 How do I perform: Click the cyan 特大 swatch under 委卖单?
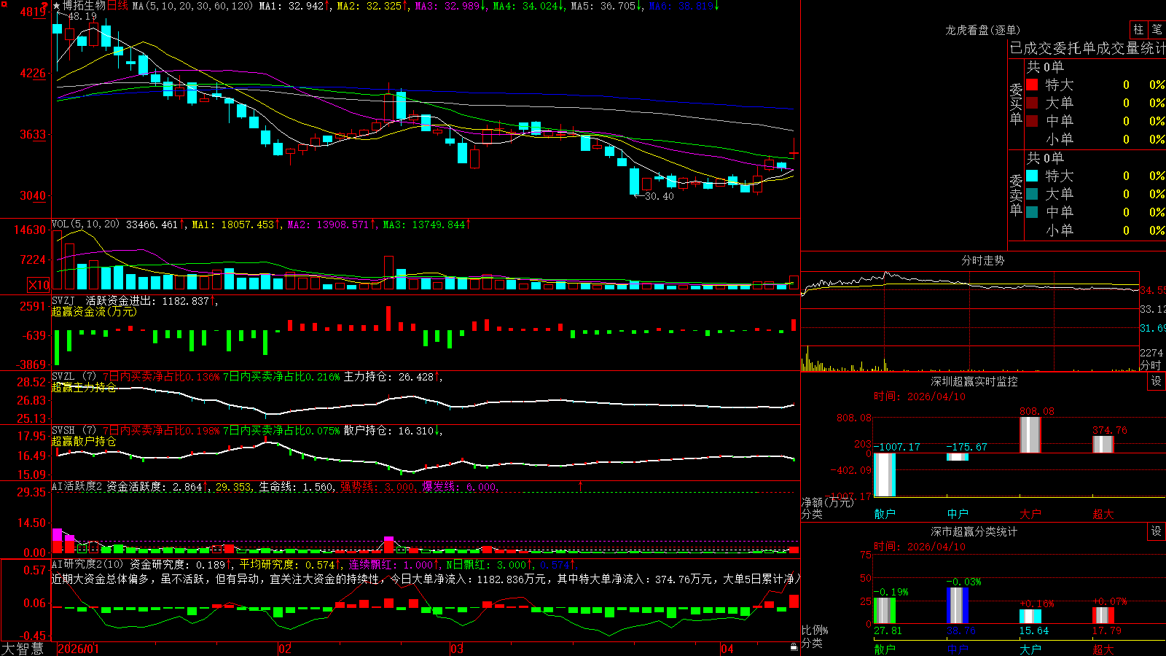[x=1032, y=176]
